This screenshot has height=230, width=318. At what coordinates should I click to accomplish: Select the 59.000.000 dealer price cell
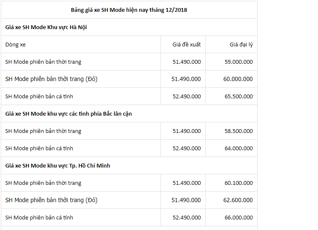click(x=239, y=62)
